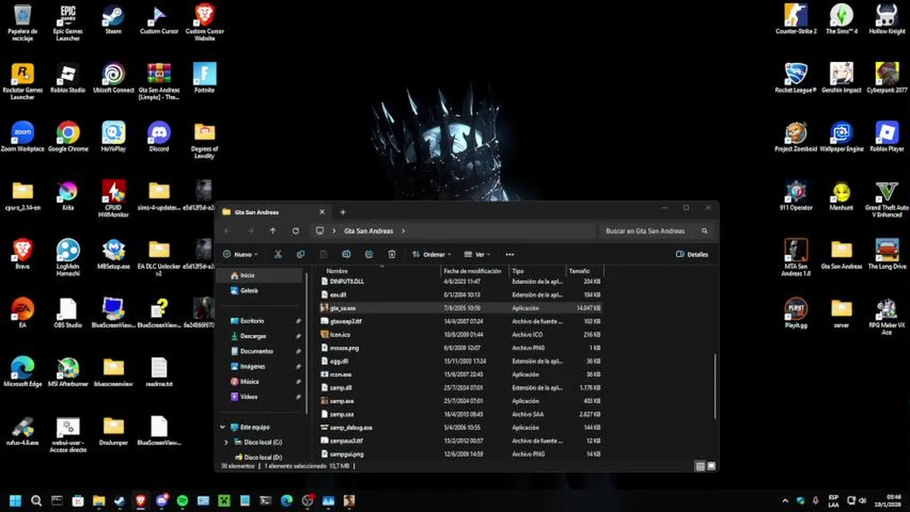Viewport: 910px width, 512px height.
Task: Toggle the Detalles pane button
Action: tap(692, 254)
